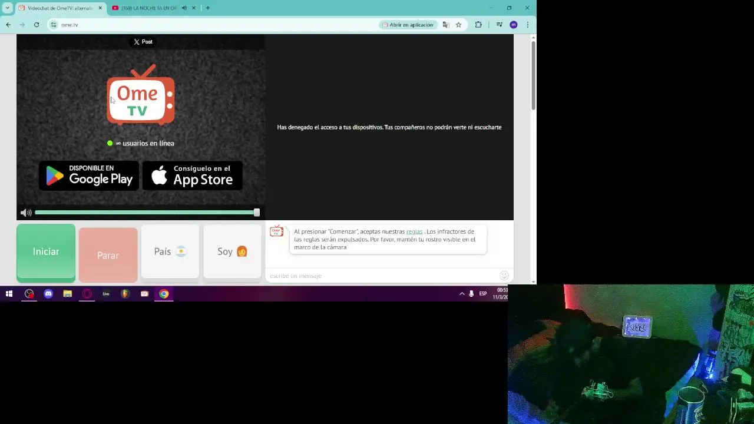Screen dimensions: 754x424
Task: Click the OmeTV avatar in chat
Action: point(276,231)
